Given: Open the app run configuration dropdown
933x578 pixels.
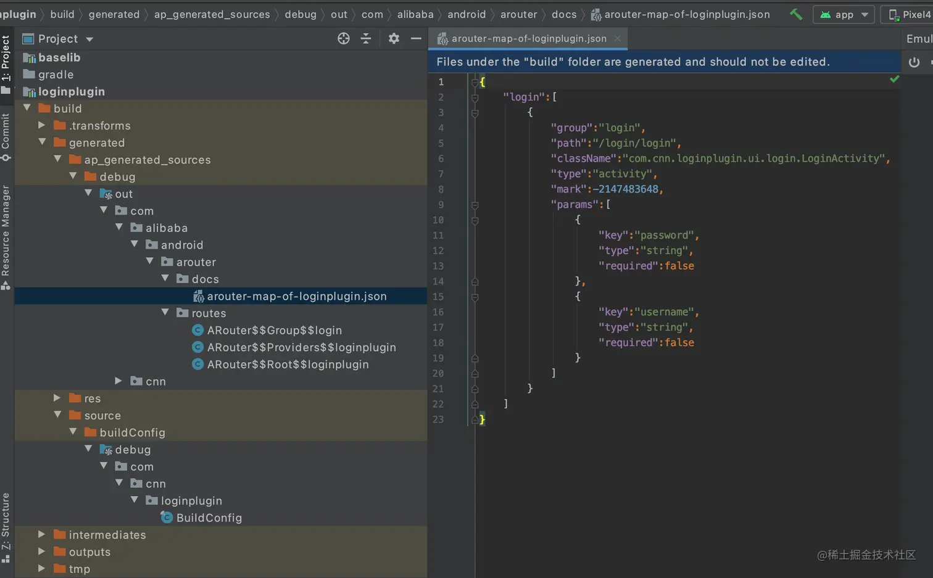Looking at the screenshot, I should coord(844,14).
